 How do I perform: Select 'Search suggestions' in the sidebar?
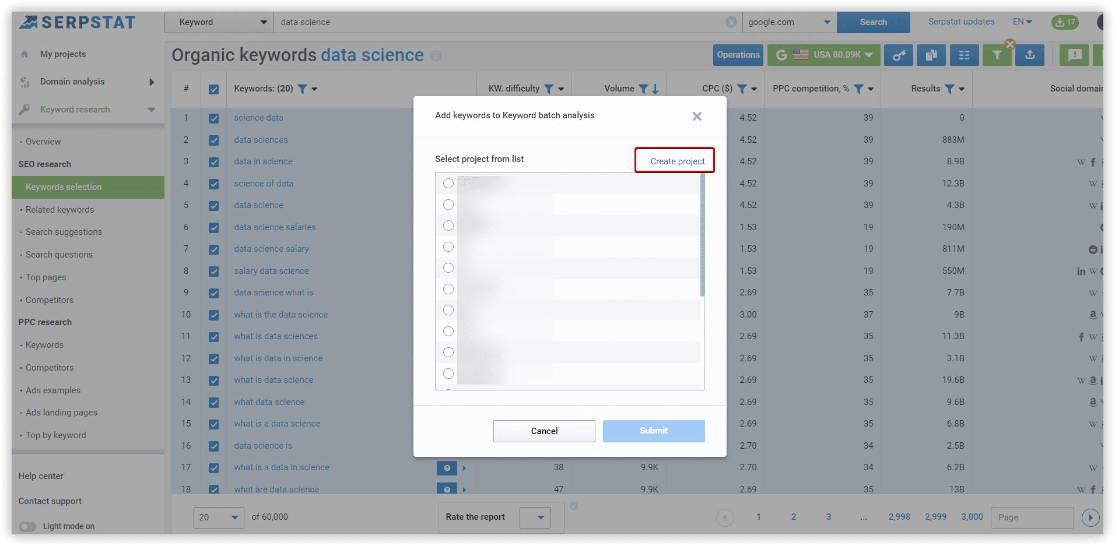tap(64, 231)
